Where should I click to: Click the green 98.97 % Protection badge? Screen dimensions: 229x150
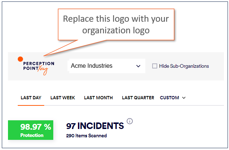click(x=30, y=130)
